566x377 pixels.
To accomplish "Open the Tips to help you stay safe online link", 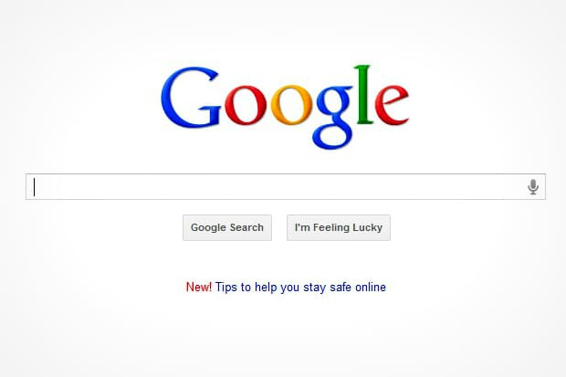I will click(300, 288).
